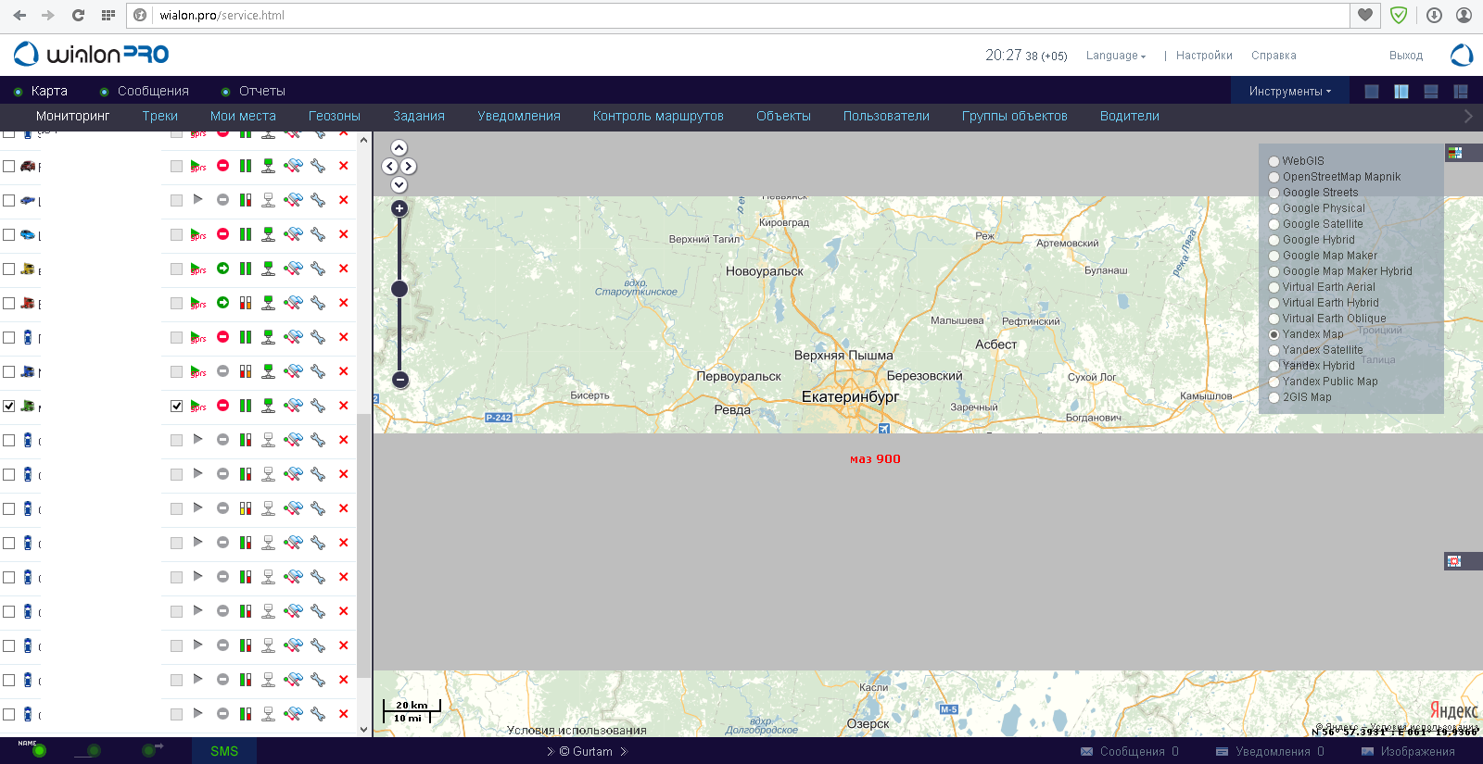This screenshot has width=1483, height=764.
Task: Choose the OpenStreetMap Mapnik layer
Action: (x=1274, y=178)
